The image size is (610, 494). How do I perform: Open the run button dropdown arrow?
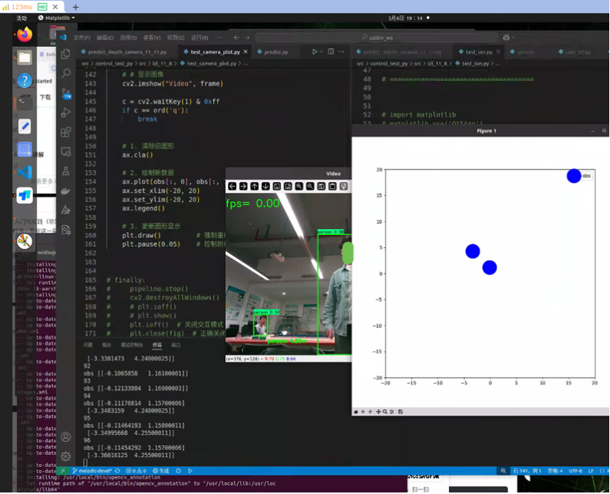pyautogui.click(x=321, y=51)
